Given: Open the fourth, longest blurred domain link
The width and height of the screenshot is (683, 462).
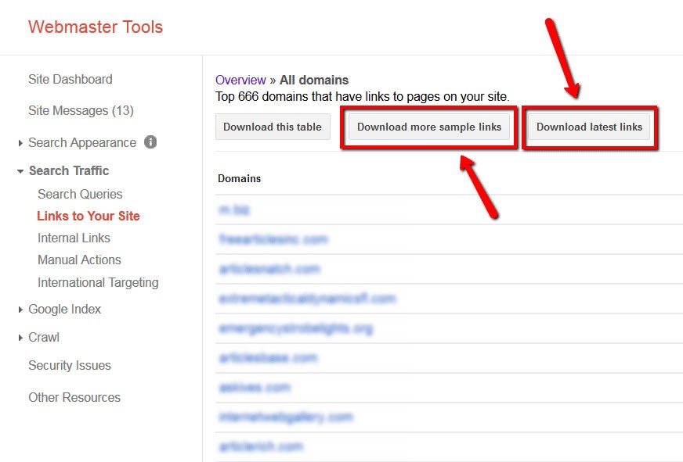Looking at the screenshot, I should [x=307, y=299].
